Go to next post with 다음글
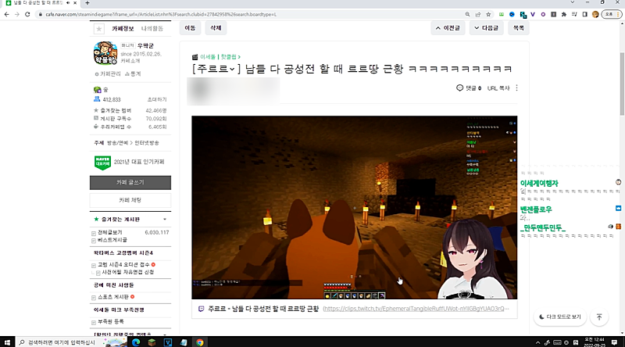The width and height of the screenshot is (625, 347). [x=486, y=28]
